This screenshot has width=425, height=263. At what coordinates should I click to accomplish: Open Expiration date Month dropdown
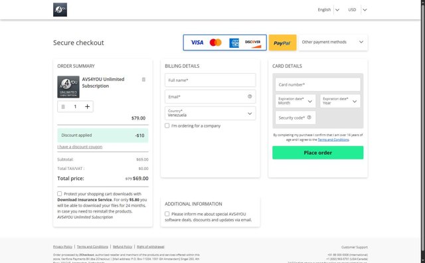coord(295,101)
